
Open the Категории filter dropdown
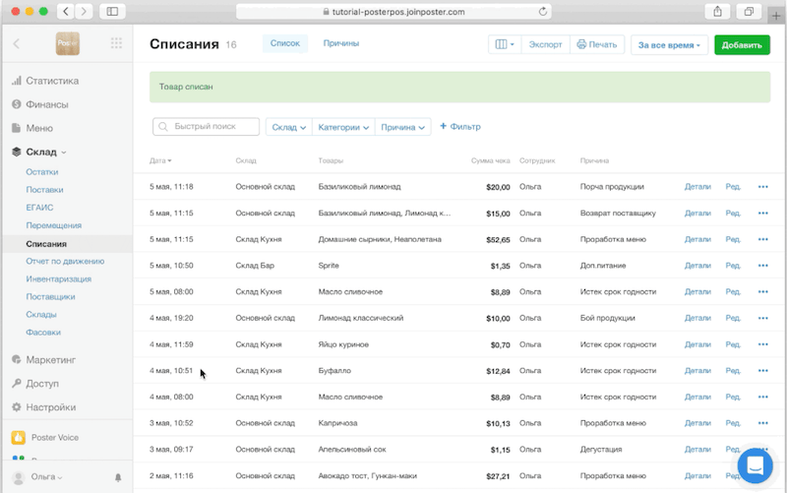pyautogui.click(x=343, y=127)
